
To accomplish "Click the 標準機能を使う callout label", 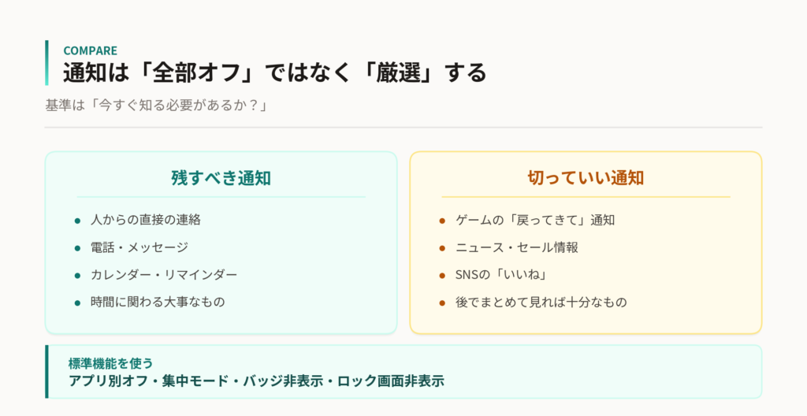I will [110, 363].
